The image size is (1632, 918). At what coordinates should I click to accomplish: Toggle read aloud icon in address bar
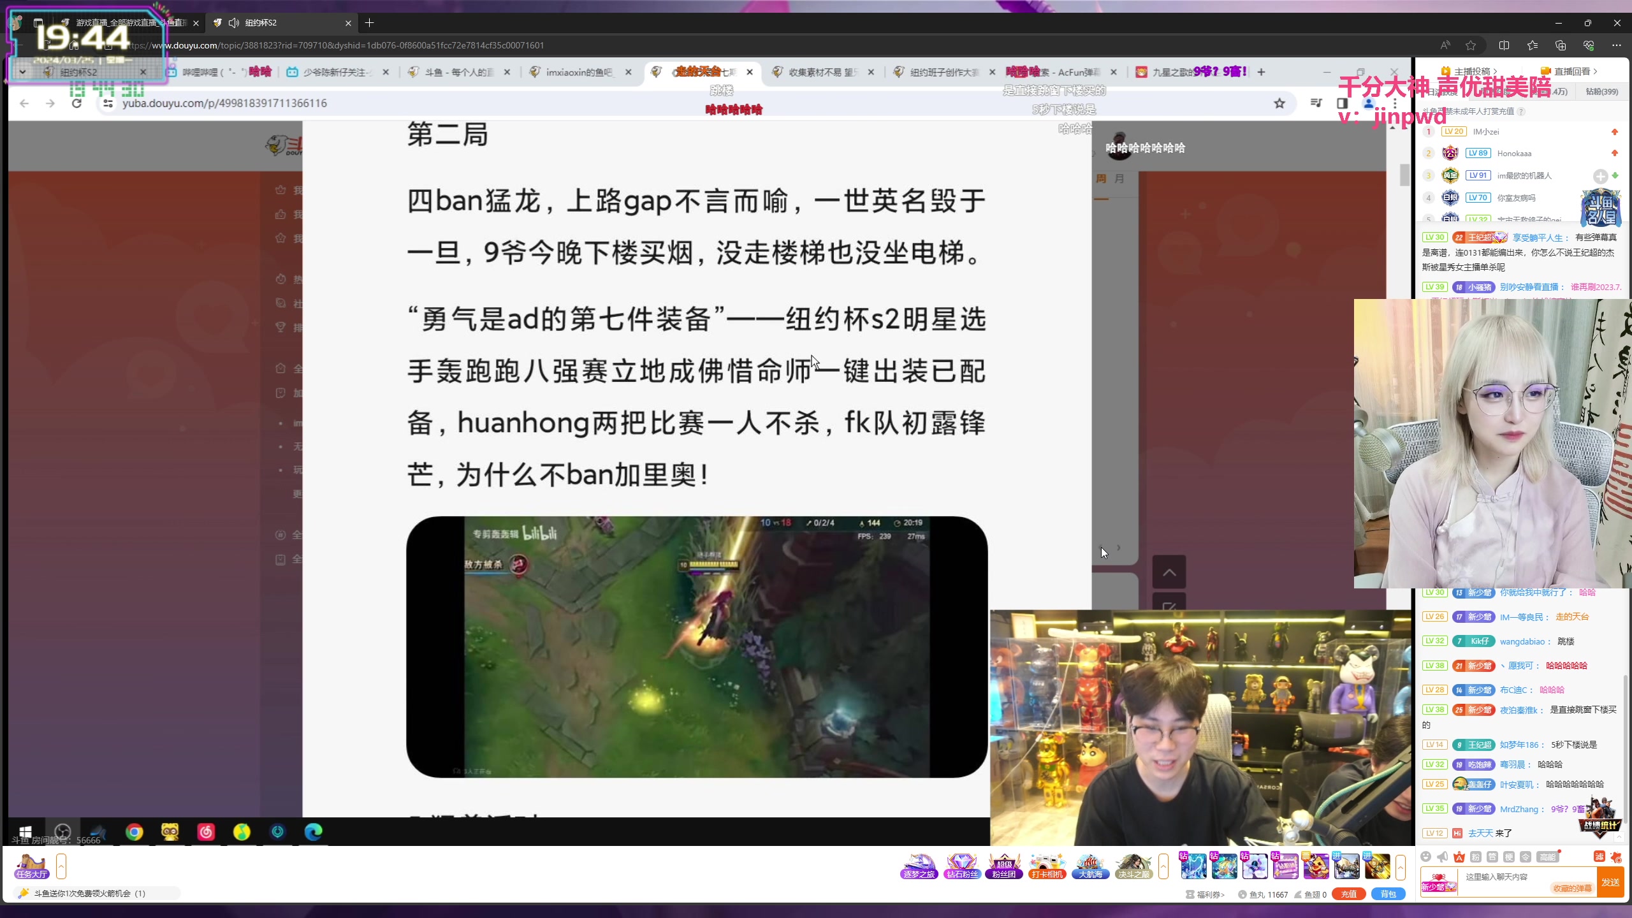pos(1445,45)
